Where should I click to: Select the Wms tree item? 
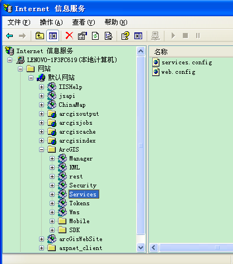point(74,212)
